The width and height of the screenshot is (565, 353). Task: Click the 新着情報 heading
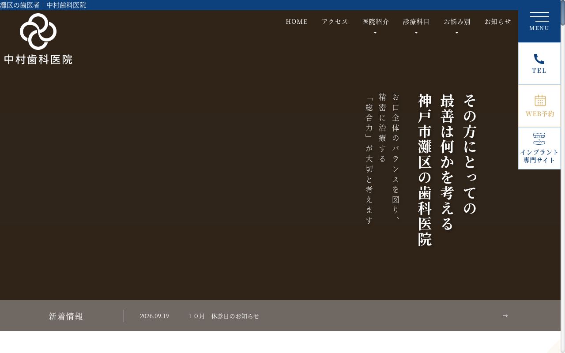[66, 316]
